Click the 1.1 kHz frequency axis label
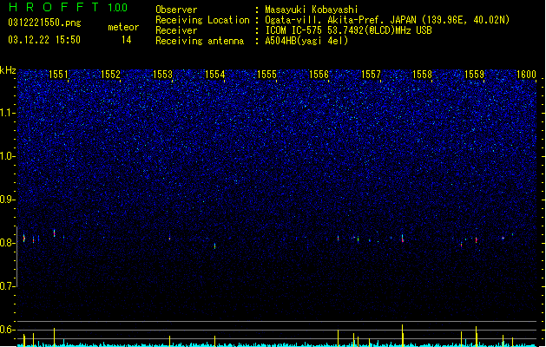 coord(7,113)
